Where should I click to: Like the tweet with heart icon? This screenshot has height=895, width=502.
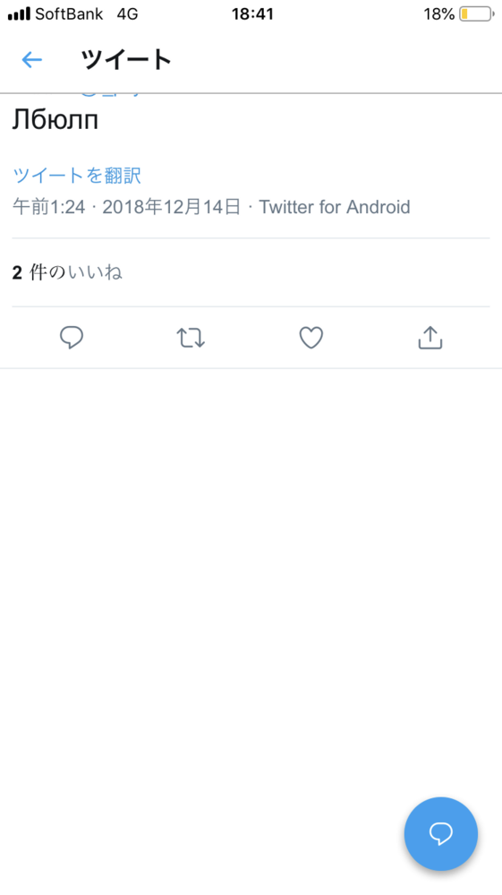(x=311, y=338)
